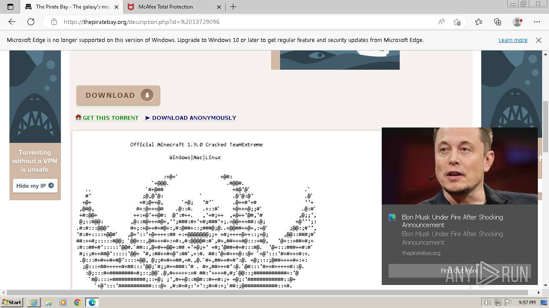Screen dimensions: 549x308
Task: Open tab actions menu icon
Action: pos(10,7)
